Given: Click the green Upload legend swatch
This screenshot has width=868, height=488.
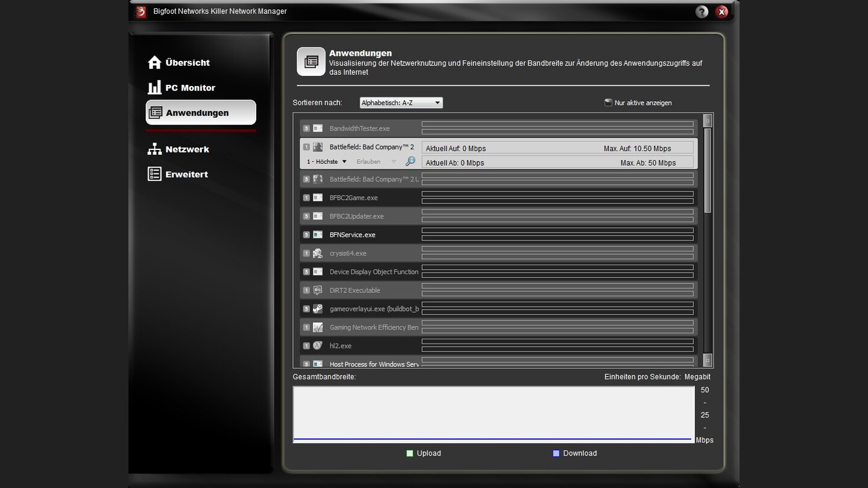Looking at the screenshot, I should point(410,453).
